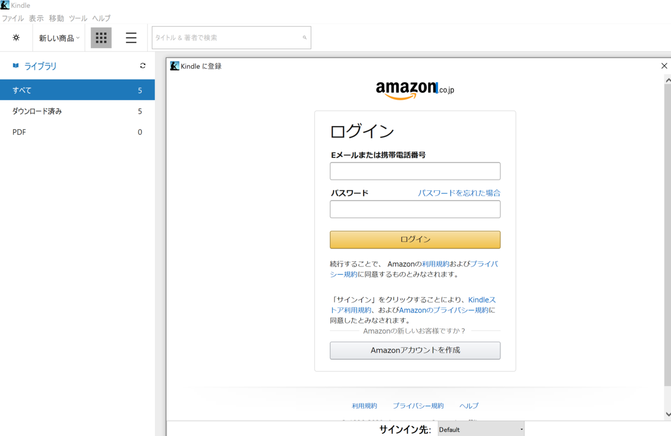Close the Kindle registration dialog
Viewport: 671px width, 436px height.
coord(664,66)
